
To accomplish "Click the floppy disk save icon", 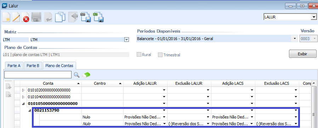I will (36, 17).
